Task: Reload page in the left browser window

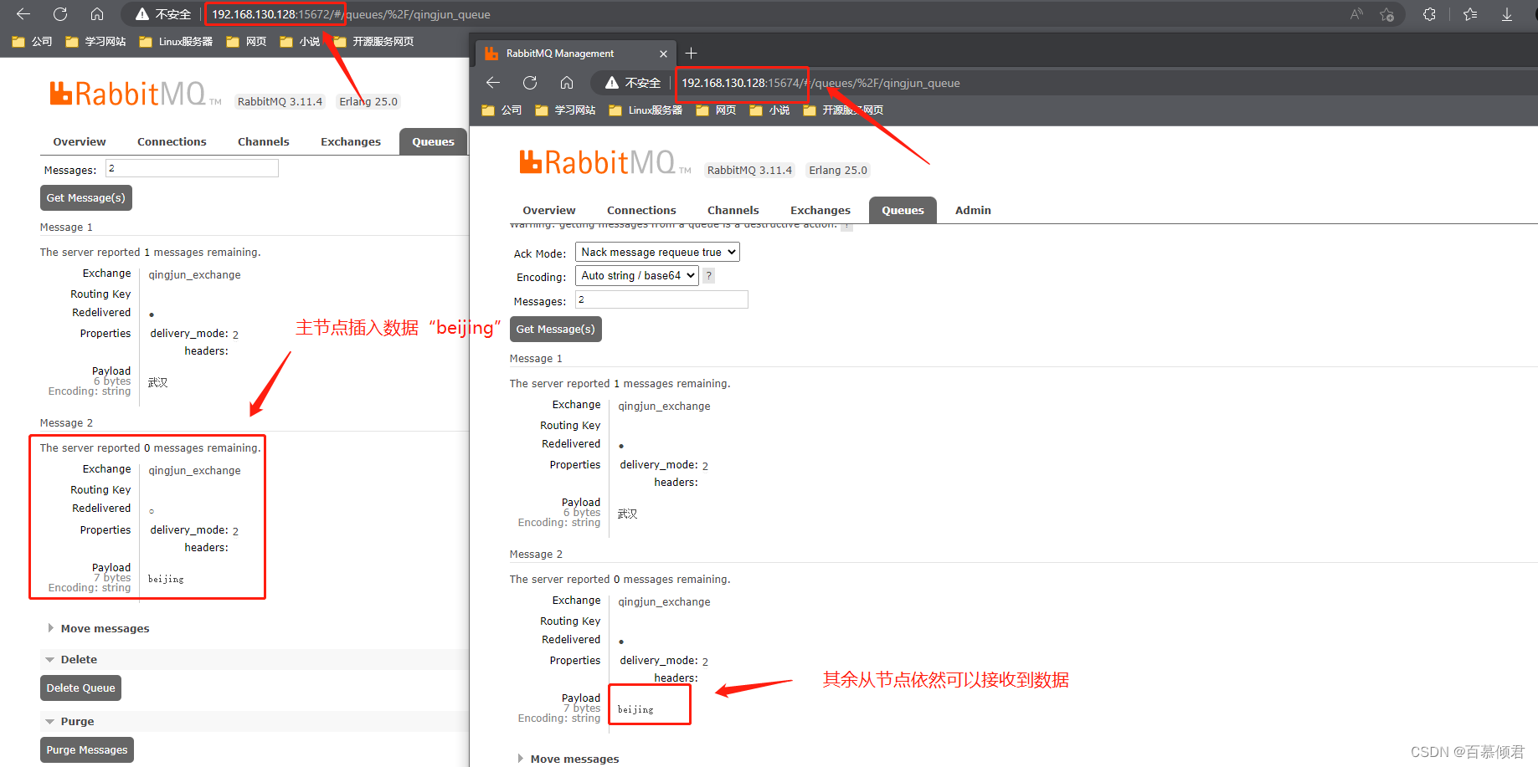Action: click(60, 14)
